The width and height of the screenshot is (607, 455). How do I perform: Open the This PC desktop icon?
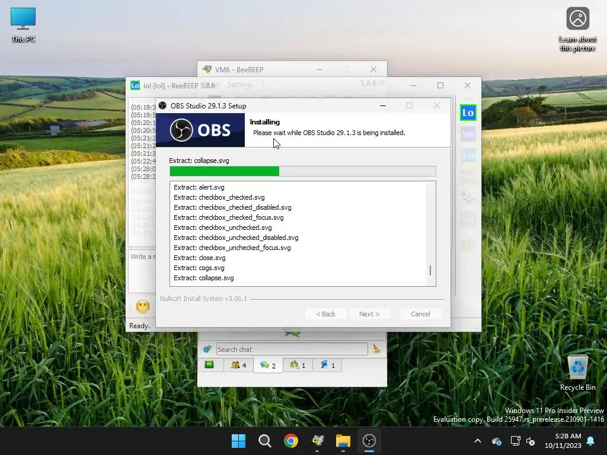(x=23, y=25)
